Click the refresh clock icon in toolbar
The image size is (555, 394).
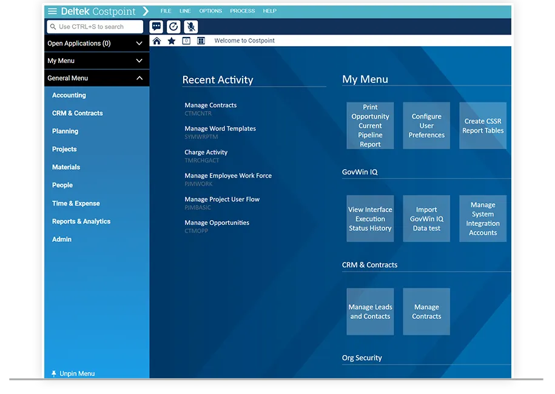coord(173,27)
